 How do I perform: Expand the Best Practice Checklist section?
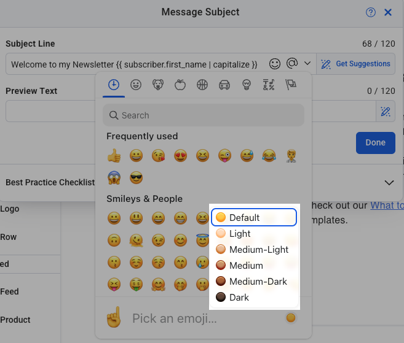tap(389, 182)
